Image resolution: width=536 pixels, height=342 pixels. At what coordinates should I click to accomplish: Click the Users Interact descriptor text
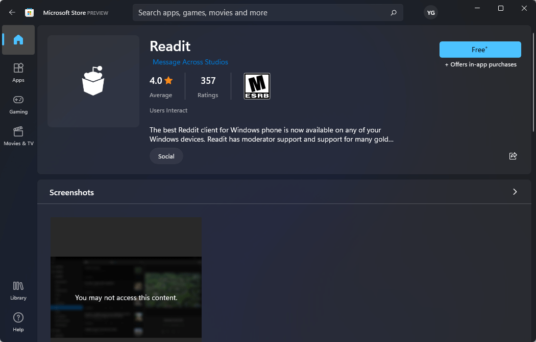click(168, 110)
